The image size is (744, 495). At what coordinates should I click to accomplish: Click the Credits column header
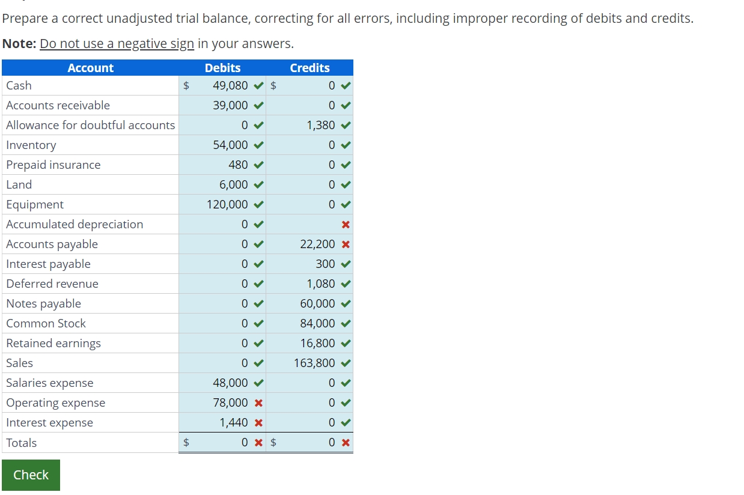tap(309, 68)
